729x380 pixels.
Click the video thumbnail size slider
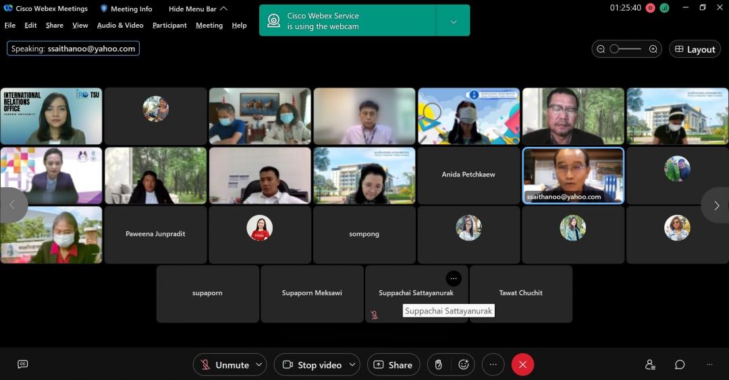[x=626, y=49]
